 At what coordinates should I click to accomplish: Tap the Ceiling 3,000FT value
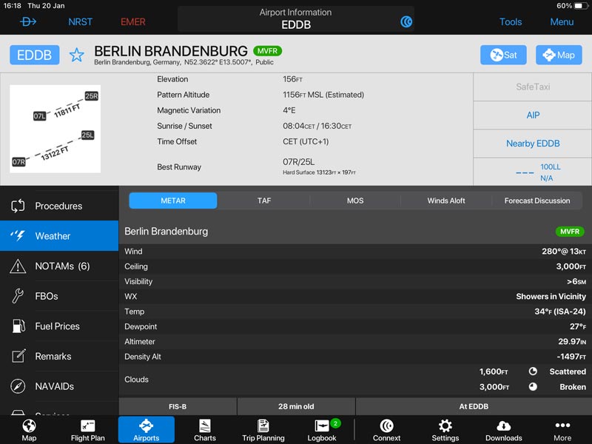[571, 266]
